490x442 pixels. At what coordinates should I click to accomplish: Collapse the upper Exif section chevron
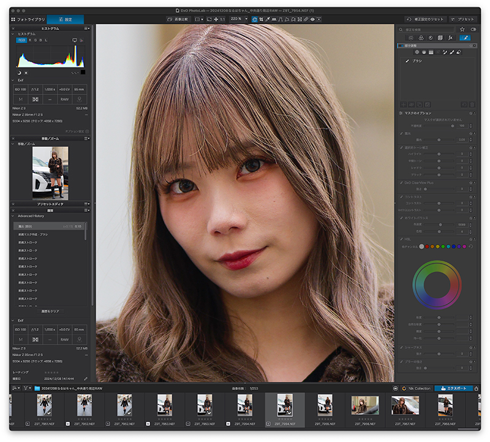[x=13, y=80]
